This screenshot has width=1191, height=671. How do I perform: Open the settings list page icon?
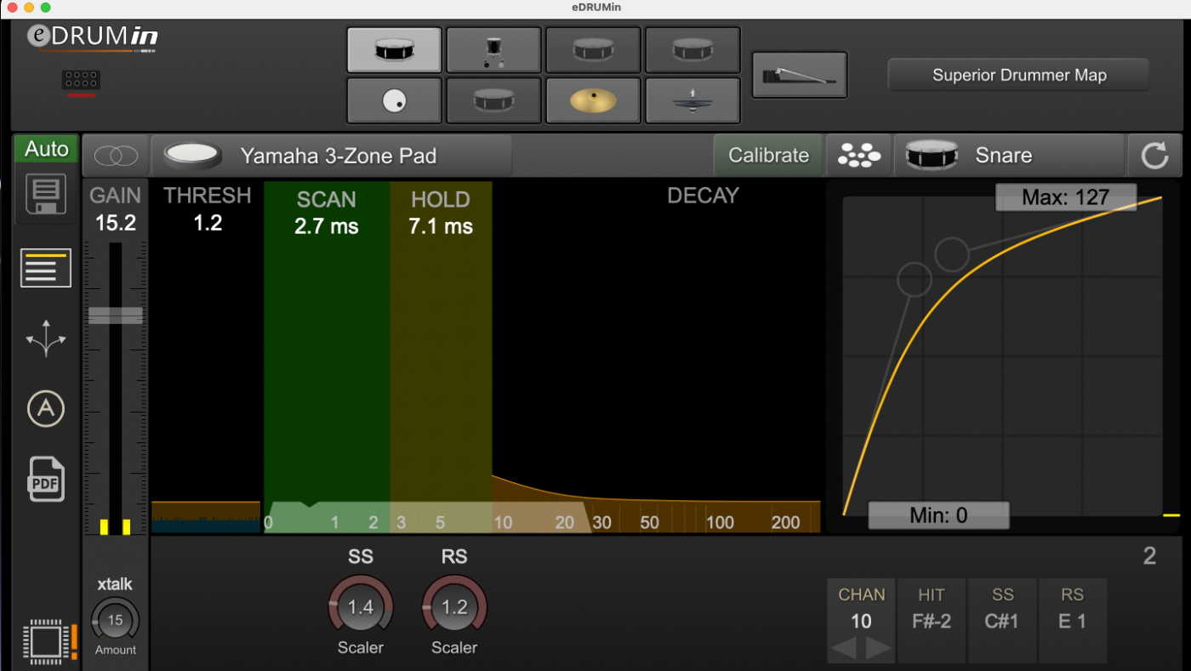46,268
